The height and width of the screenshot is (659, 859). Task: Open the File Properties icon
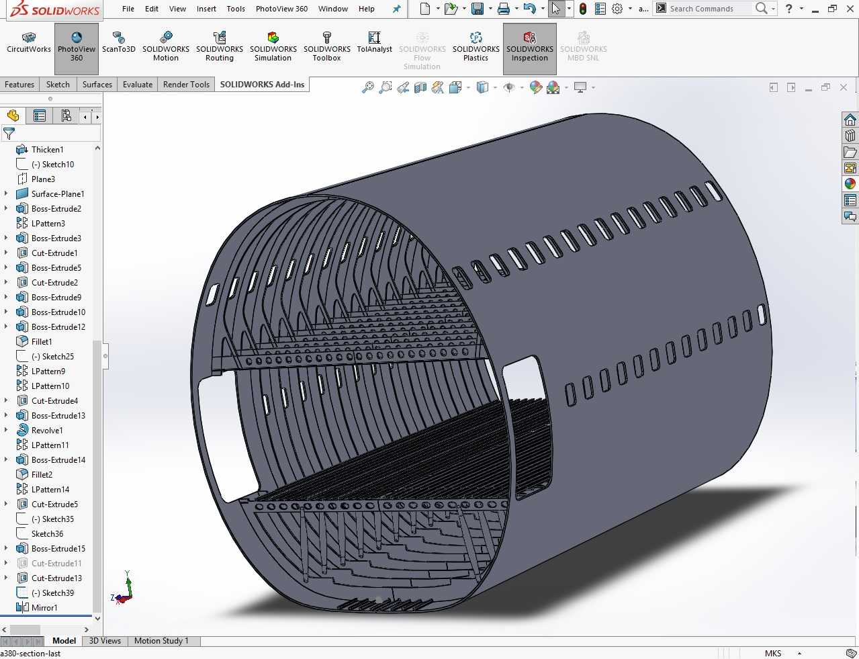600,9
